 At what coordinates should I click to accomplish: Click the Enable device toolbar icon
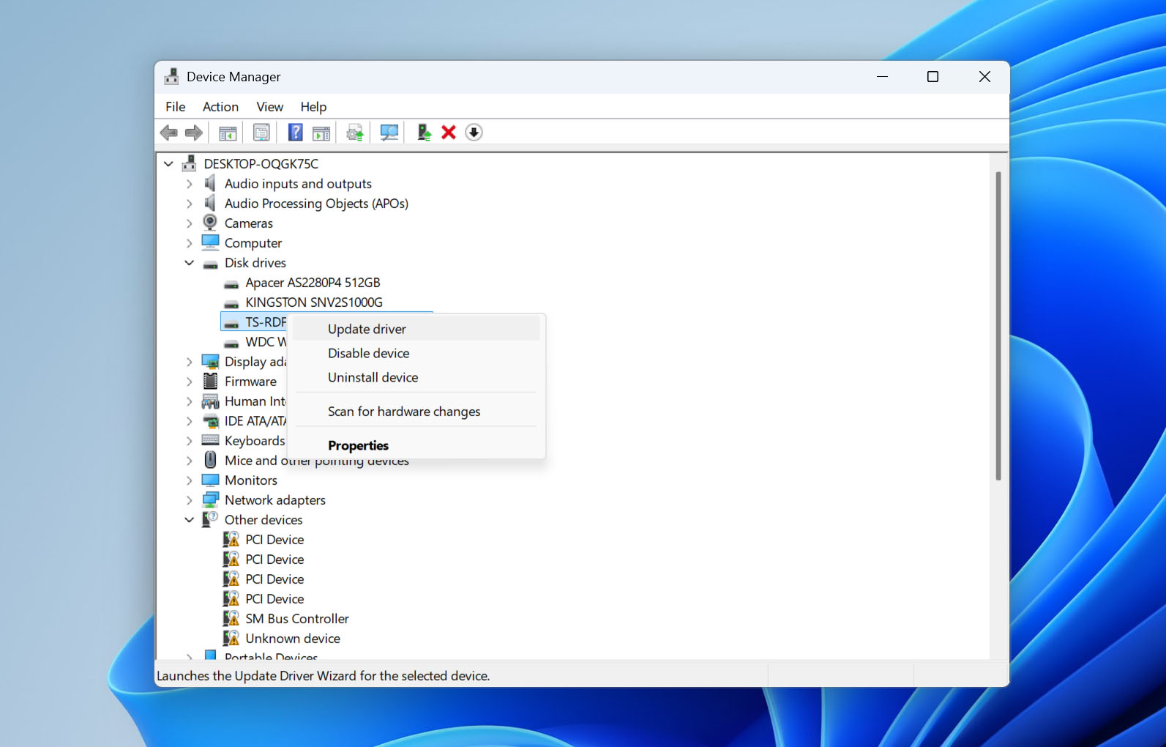424,133
